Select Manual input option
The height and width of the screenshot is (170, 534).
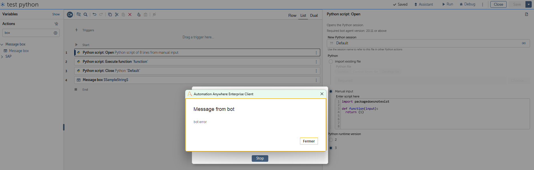click(331, 91)
